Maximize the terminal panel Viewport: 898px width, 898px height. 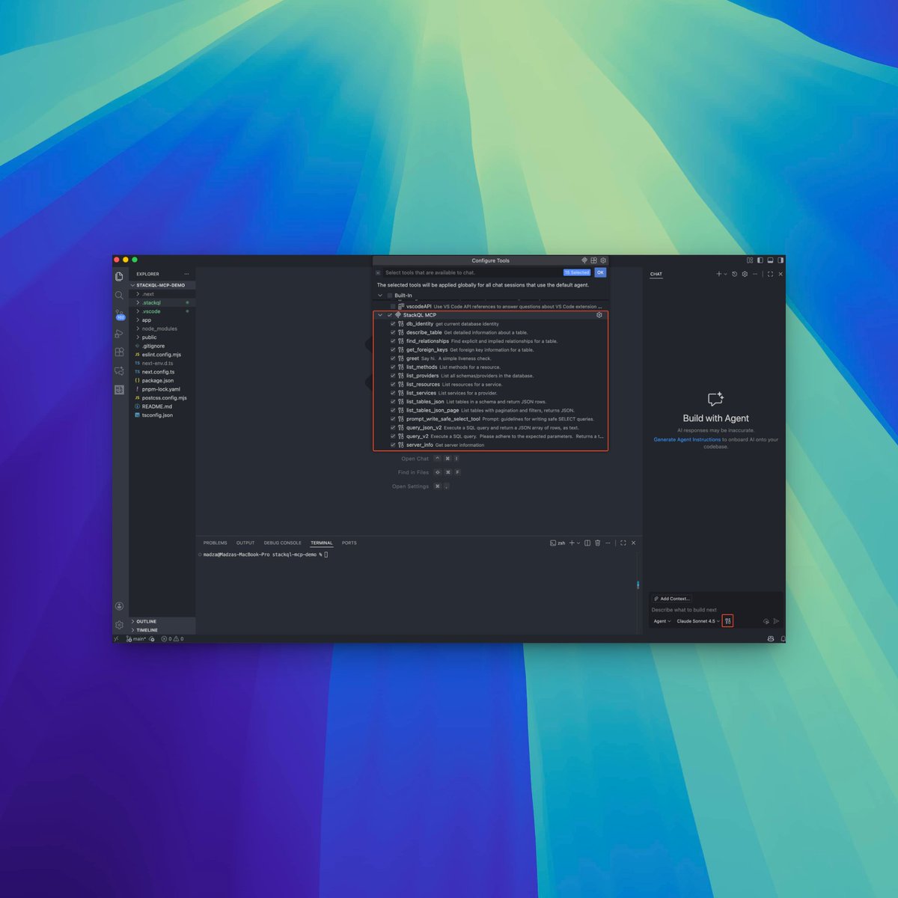click(x=623, y=543)
